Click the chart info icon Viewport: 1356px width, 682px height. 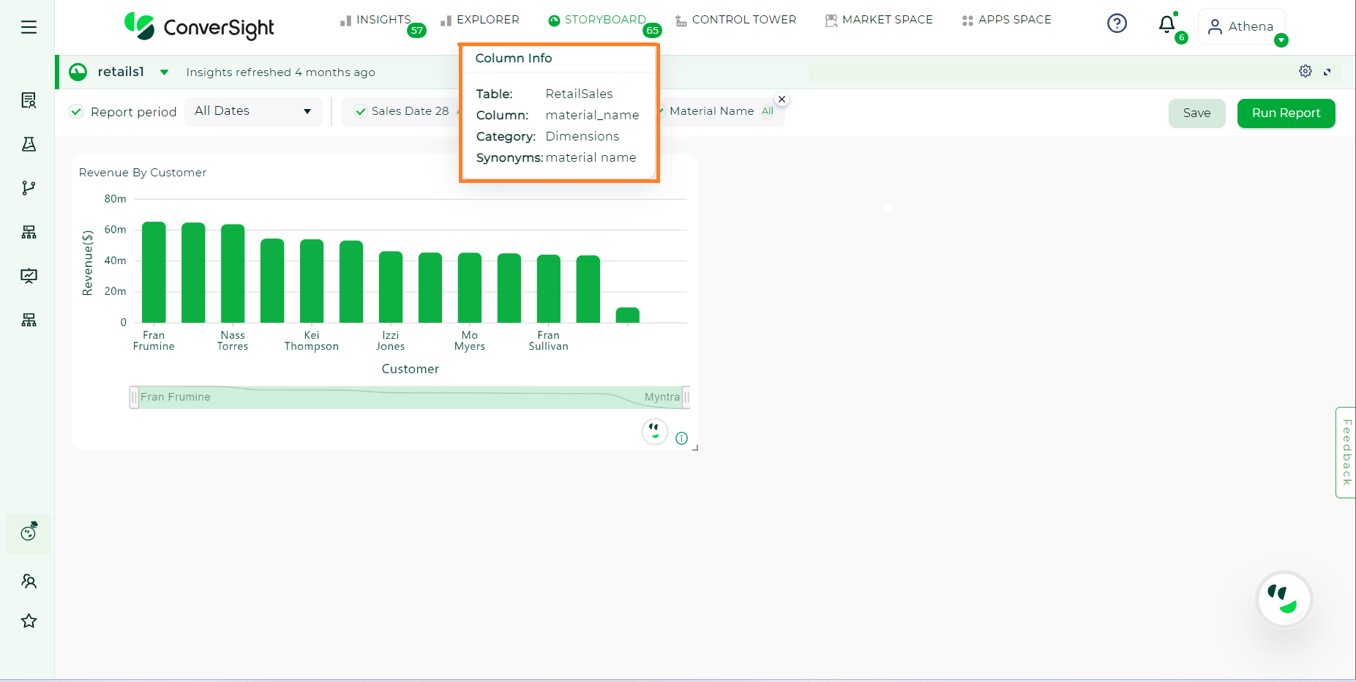[681, 438]
